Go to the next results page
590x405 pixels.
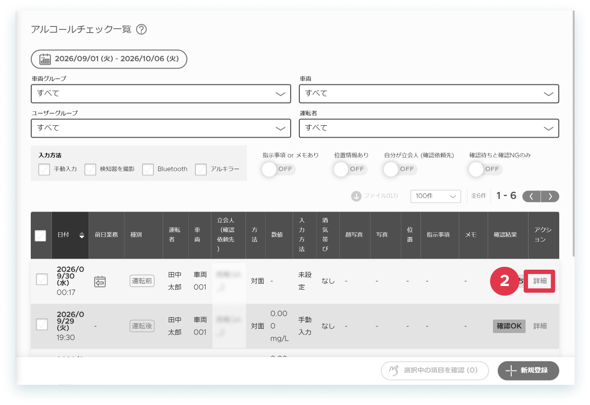coord(550,196)
